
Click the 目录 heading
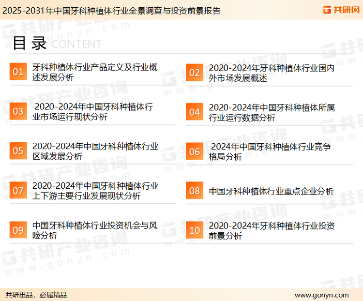coord(30,43)
